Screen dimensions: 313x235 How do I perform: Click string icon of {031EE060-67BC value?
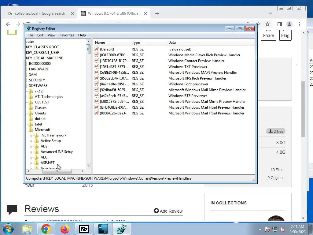pos(97,55)
